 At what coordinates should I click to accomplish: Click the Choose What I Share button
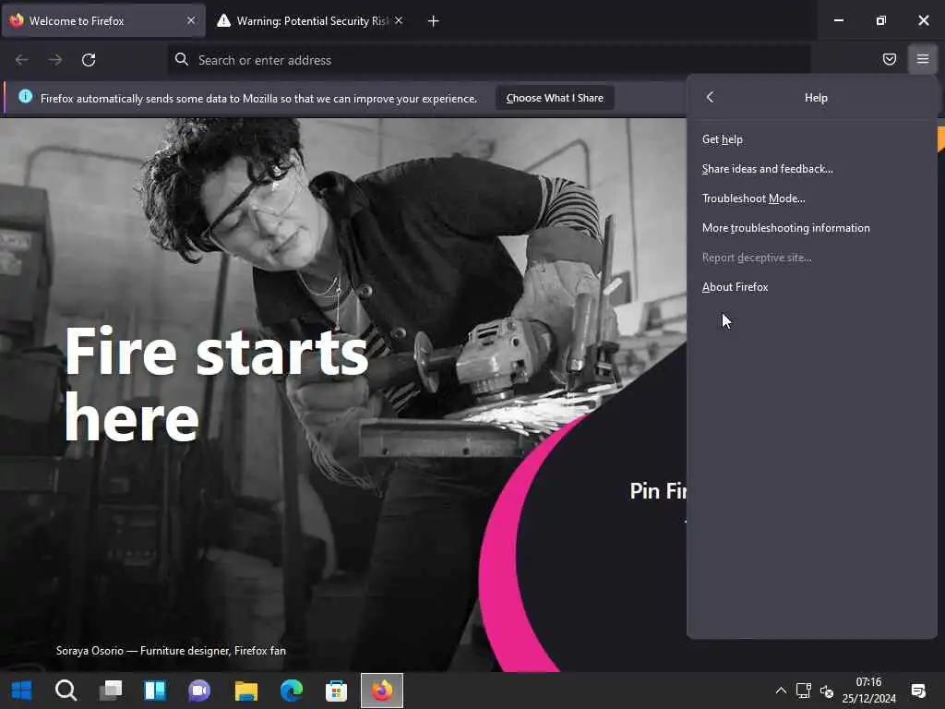[555, 98]
